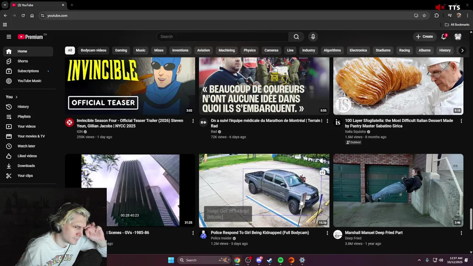Image resolution: width=473 pixels, height=266 pixels.
Task: Unmute the bodycam video preview
Action: click(323, 161)
